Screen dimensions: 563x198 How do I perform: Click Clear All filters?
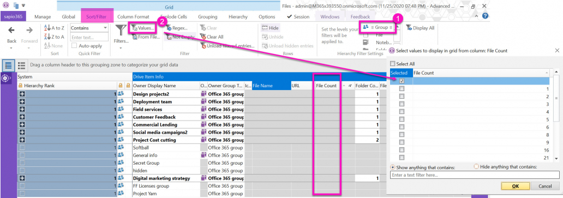point(212,37)
